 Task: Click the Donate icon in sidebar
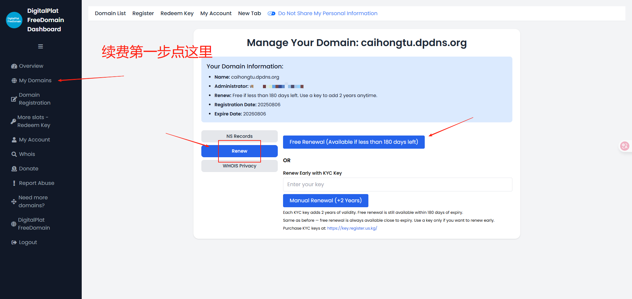14,169
